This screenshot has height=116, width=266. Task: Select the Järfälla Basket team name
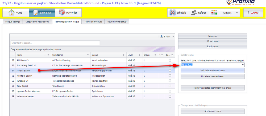click(x=23, y=71)
